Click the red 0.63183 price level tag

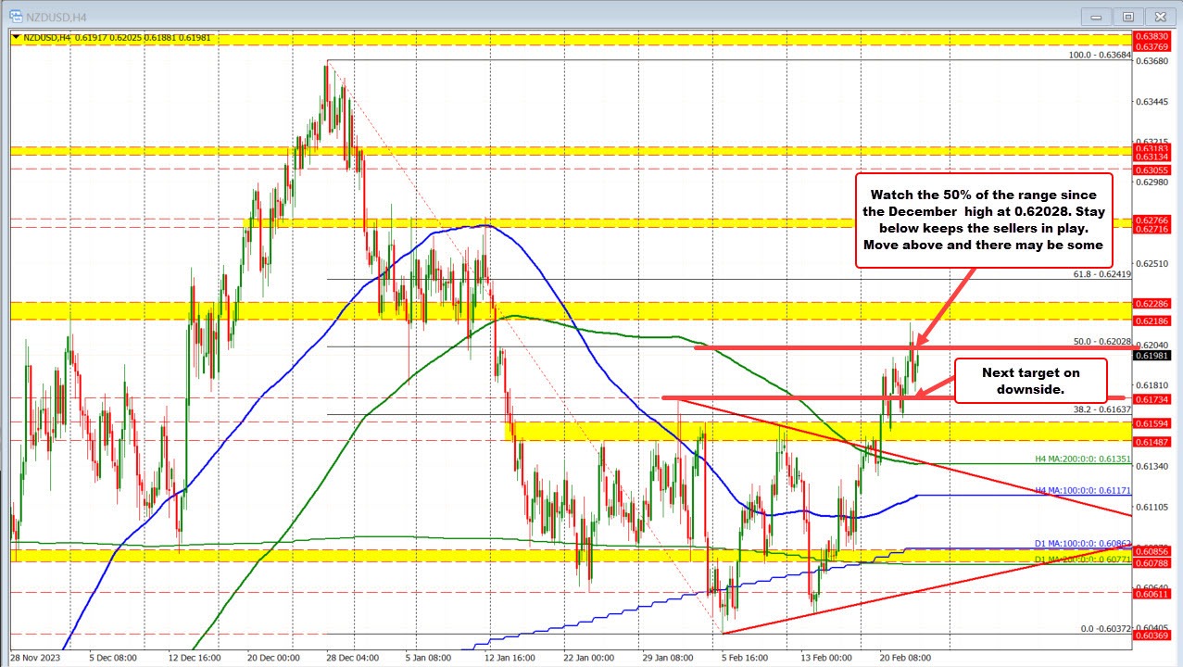pos(1151,147)
